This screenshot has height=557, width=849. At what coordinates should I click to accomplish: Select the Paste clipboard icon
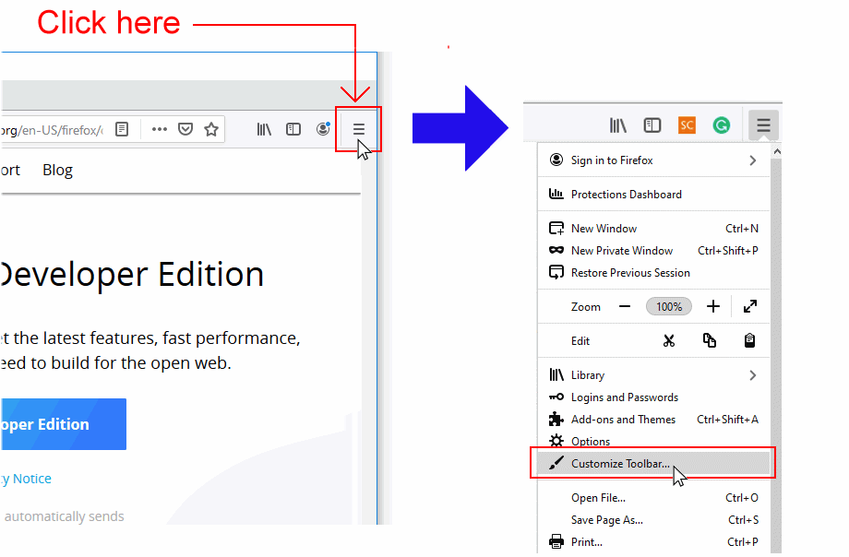coord(749,340)
